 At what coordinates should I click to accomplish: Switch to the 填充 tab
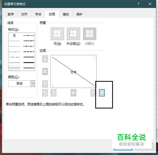pos(66,14)
